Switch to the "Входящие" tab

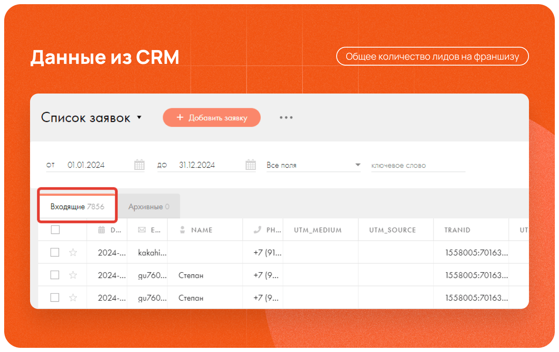77,207
